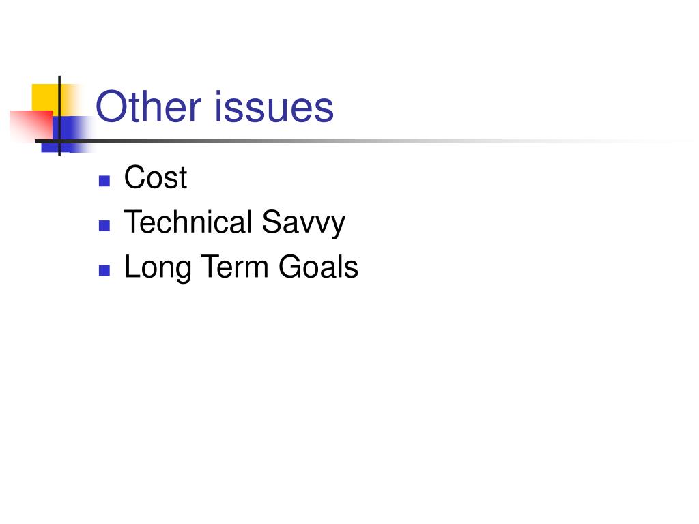Image resolution: width=699 pixels, height=524 pixels.
Task: Click the blue bullet square beside Cost
Action: coord(104,180)
